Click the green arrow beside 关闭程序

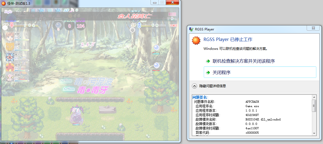pos(208,73)
